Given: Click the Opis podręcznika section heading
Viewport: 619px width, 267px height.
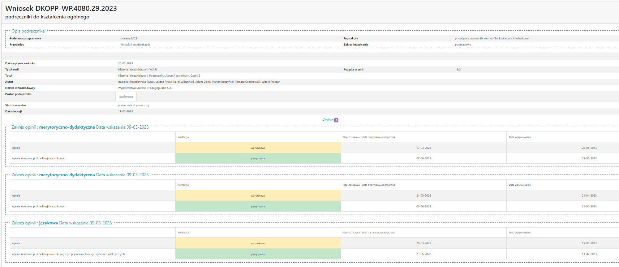Looking at the screenshot, I should [x=28, y=31].
